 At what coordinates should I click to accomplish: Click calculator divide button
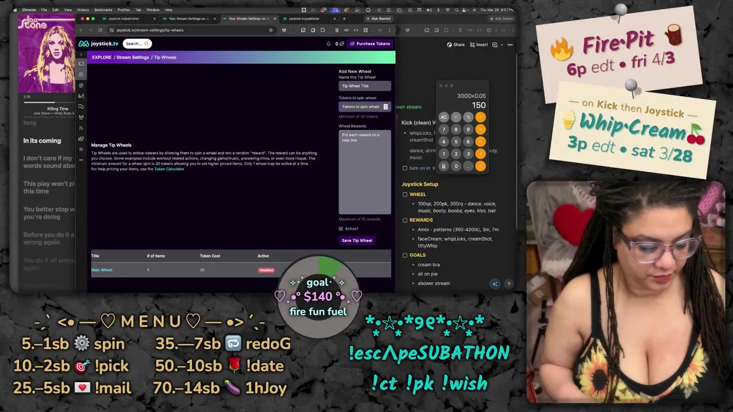coord(480,117)
